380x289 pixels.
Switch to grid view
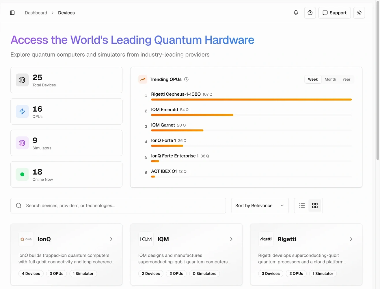(x=315, y=205)
